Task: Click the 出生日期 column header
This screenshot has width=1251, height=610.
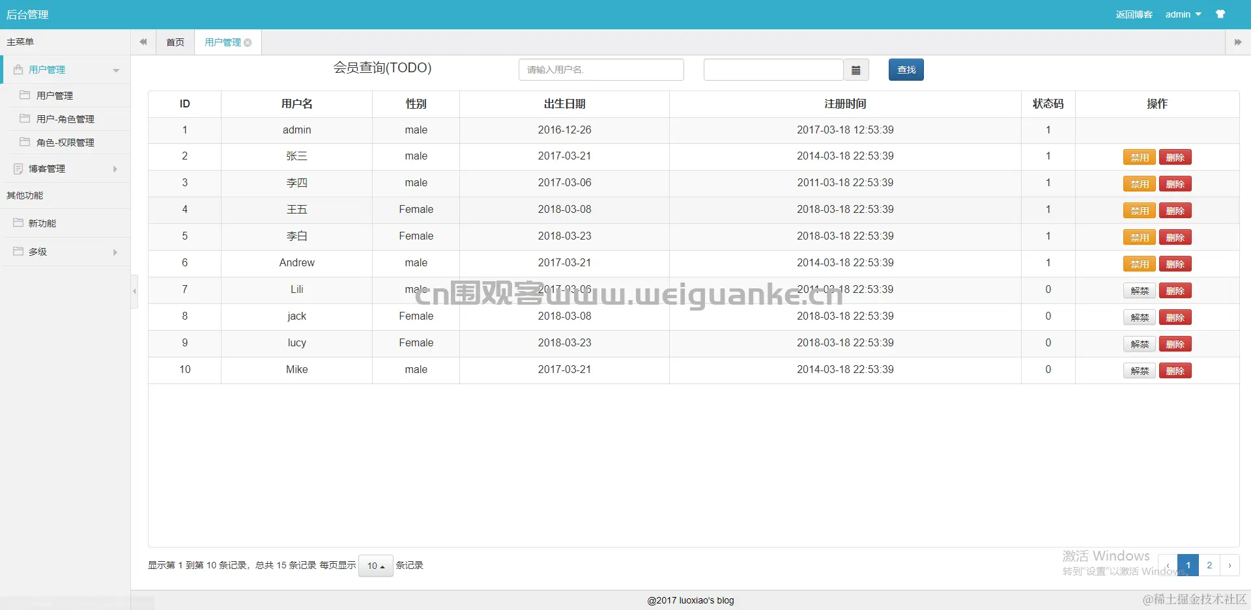Action: pos(564,104)
